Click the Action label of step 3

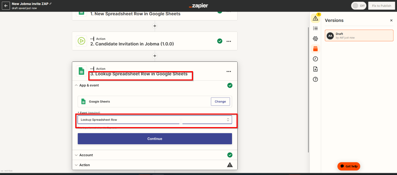tap(101, 69)
